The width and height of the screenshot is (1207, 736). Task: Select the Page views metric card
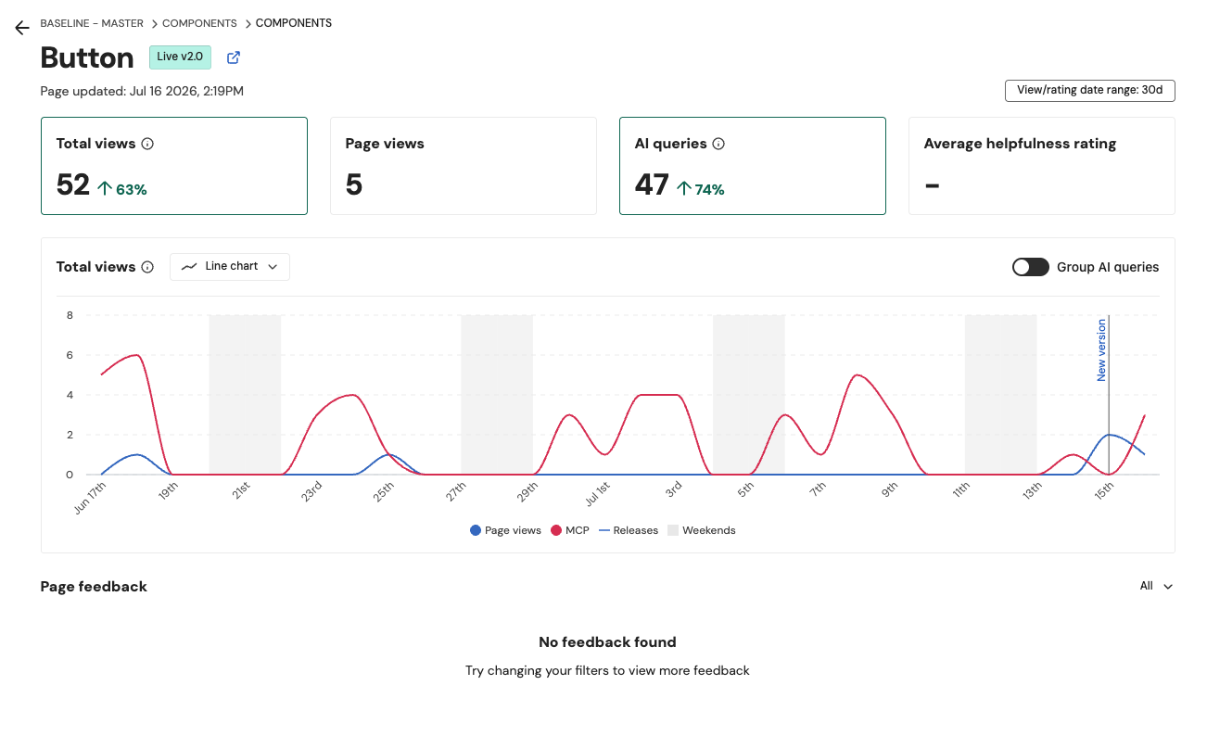464,166
